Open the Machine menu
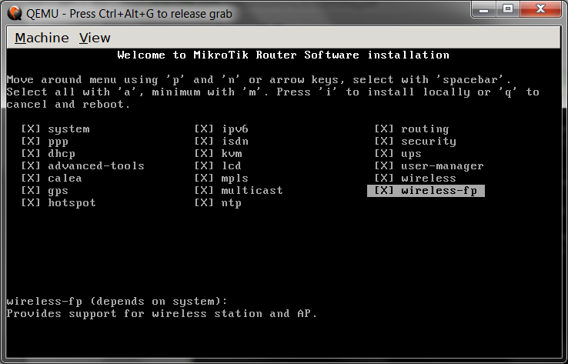This screenshot has width=568, height=364. point(42,38)
